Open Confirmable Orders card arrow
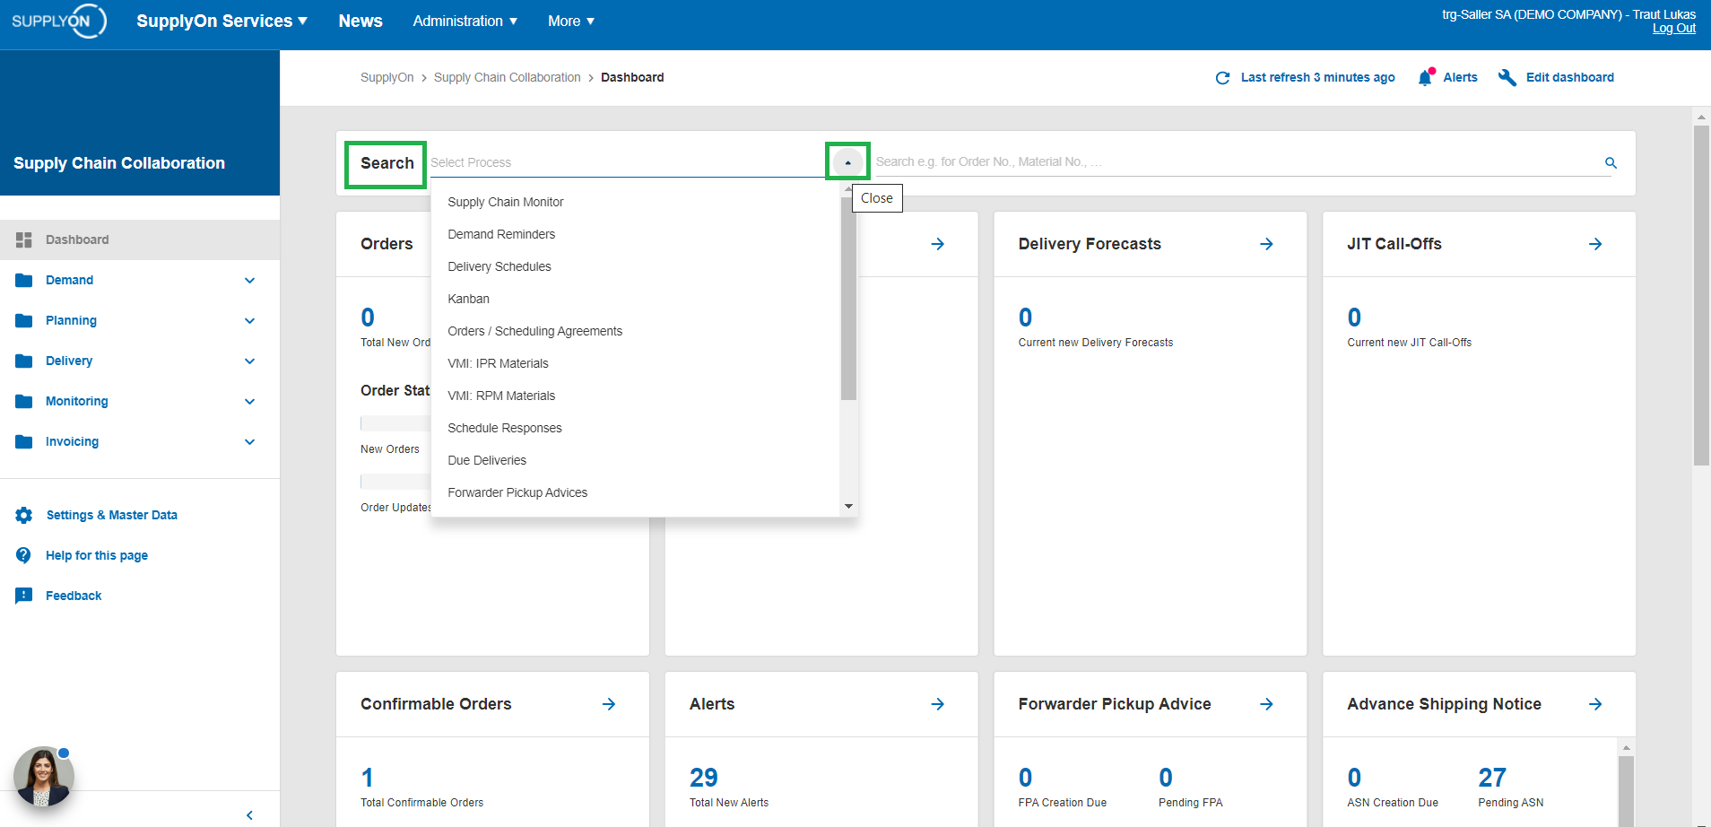 (x=609, y=704)
